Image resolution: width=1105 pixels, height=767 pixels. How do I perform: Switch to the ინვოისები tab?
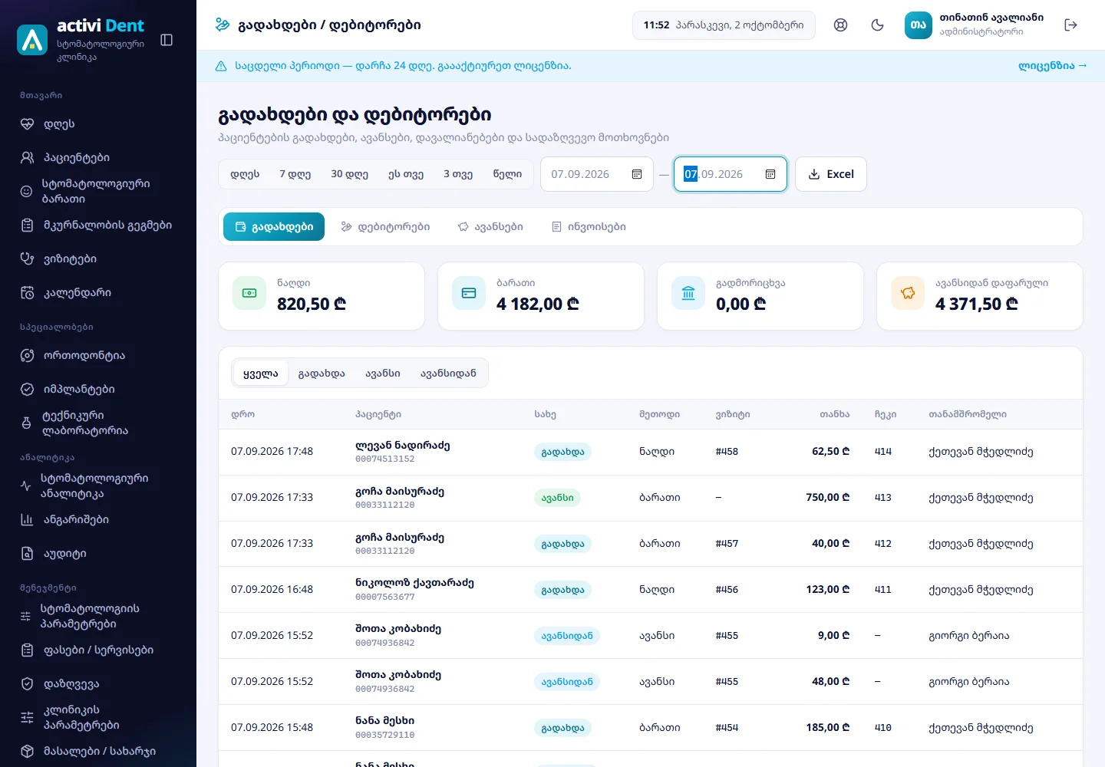pos(589,226)
